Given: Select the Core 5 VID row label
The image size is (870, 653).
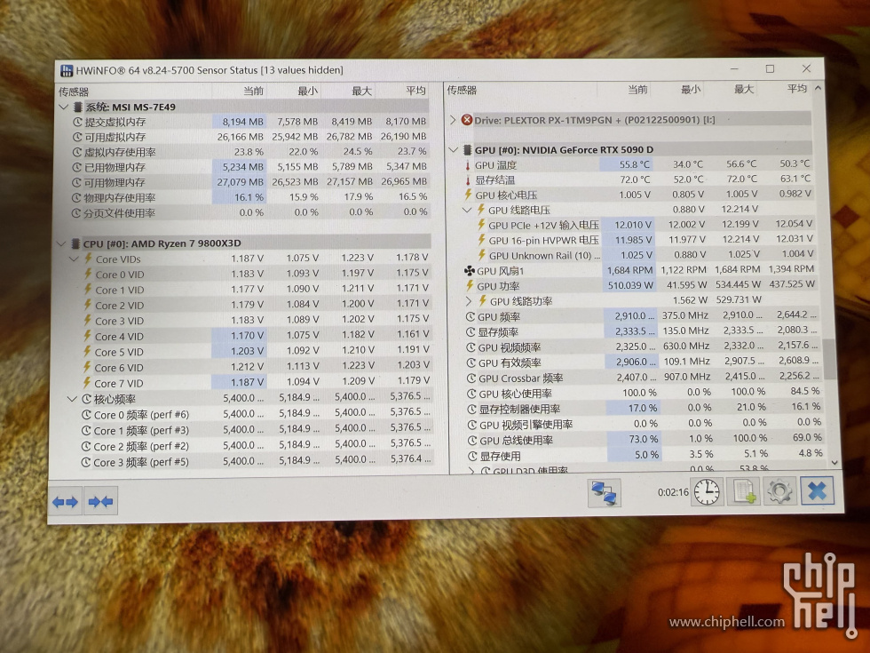Looking at the screenshot, I should click(119, 352).
